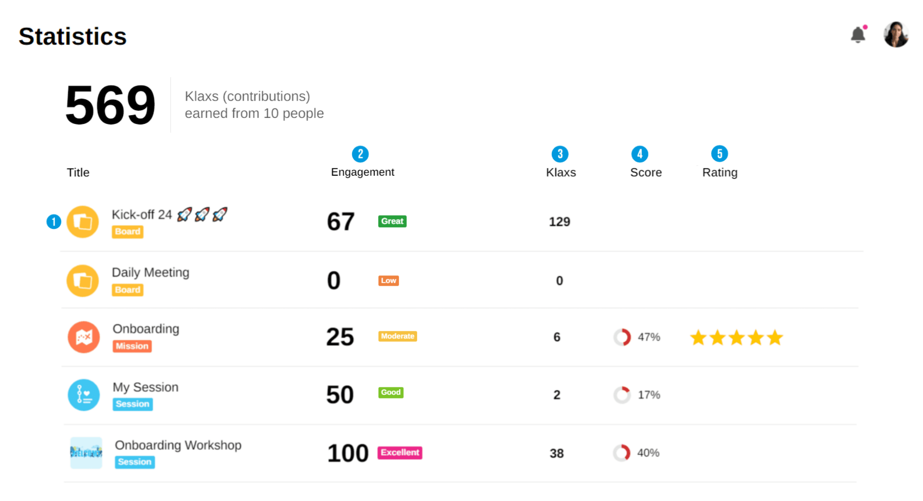923x501 pixels.
Task: Click the Onboarding mission icon
Action: pyautogui.click(x=84, y=337)
